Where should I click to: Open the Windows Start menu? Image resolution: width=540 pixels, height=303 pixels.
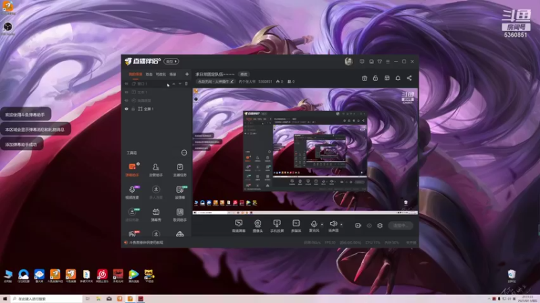click(5, 299)
